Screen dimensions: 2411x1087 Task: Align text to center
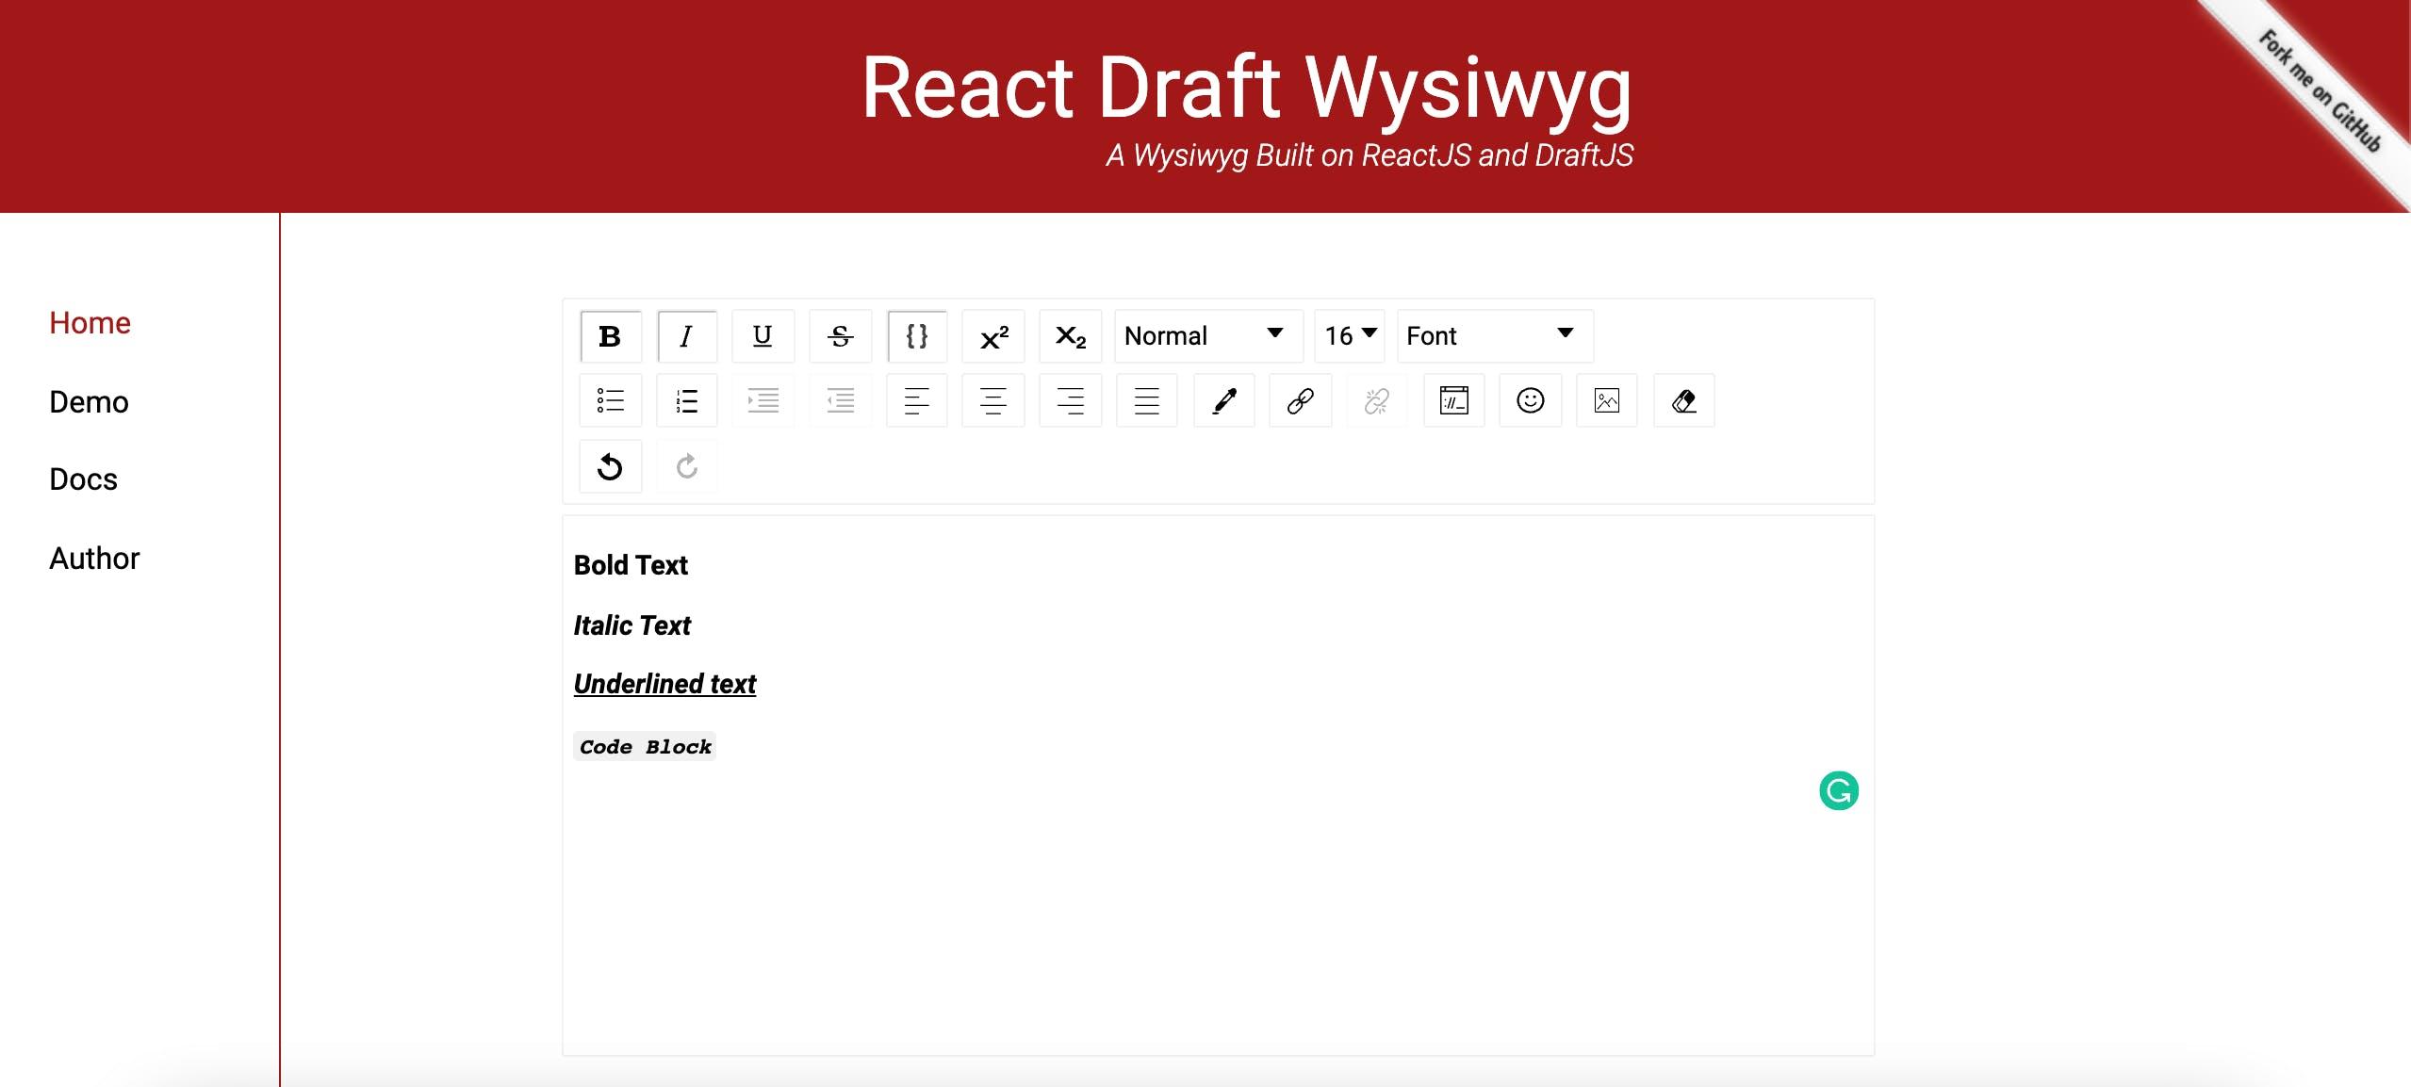pyautogui.click(x=992, y=401)
